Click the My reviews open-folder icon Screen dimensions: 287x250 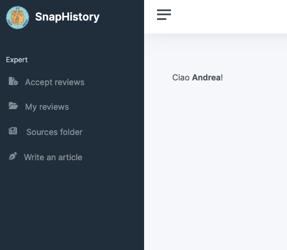13,106
